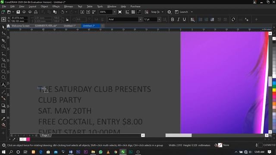Screen dimensions: 276x155
Task: Open the Layout menu
Action: (x=32, y=6)
